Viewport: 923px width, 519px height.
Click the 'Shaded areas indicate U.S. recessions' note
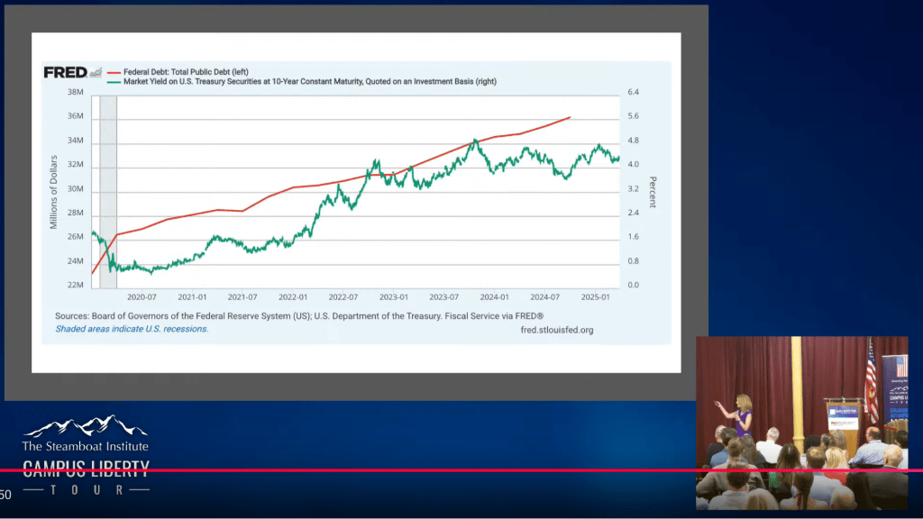pyautogui.click(x=132, y=329)
